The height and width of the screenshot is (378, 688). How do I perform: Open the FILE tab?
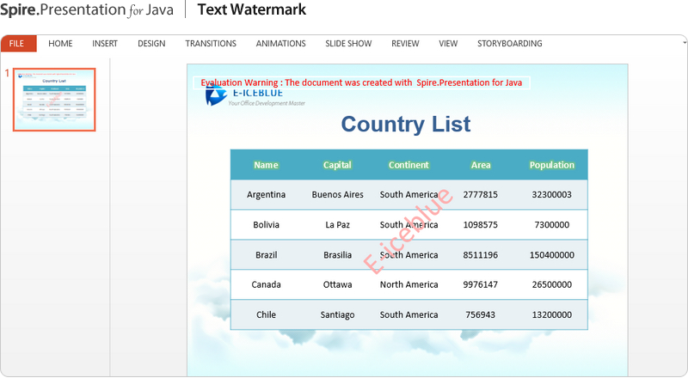[x=18, y=44]
